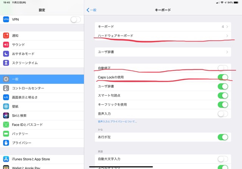Viewport: 242px width, 169px height.
Task: Tap the home indicator bar
Action: pos(121,167)
